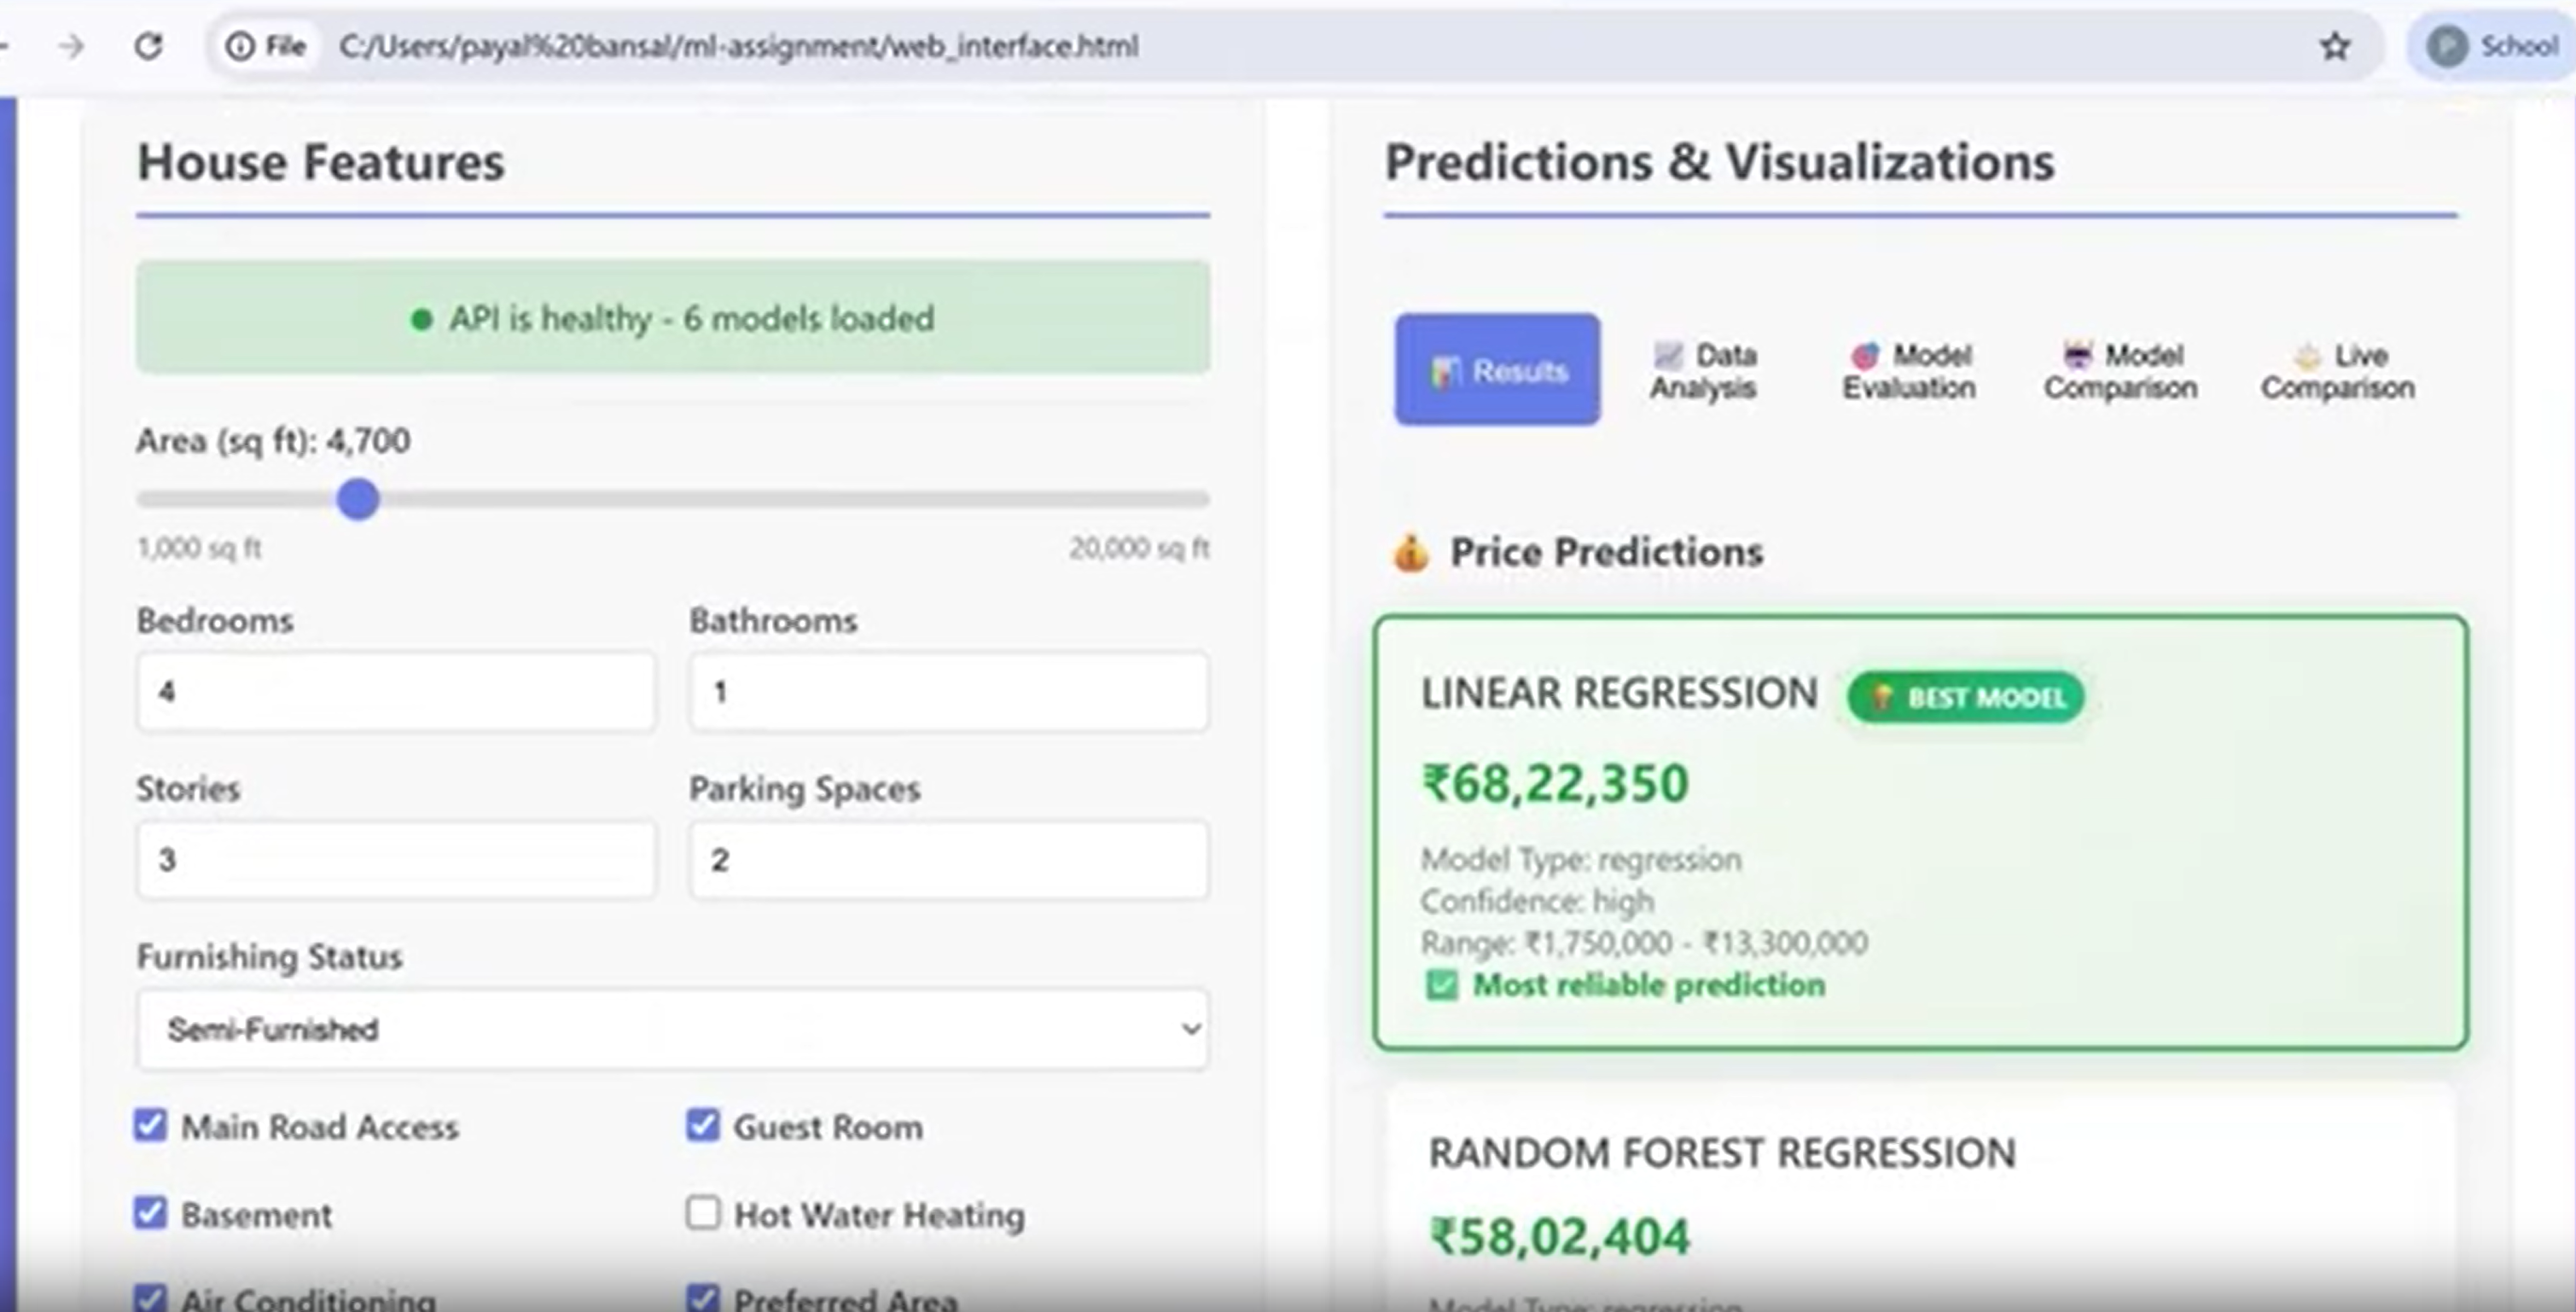Image resolution: width=2576 pixels, height=1312 pixels.
Task: Disable the Basement checkbox
Action: (150, 1212)
